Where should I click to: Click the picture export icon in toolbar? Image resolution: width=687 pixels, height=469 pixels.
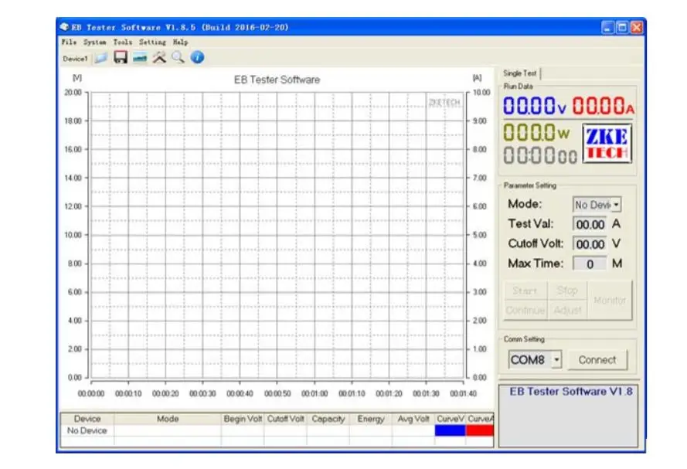(140, 58)
